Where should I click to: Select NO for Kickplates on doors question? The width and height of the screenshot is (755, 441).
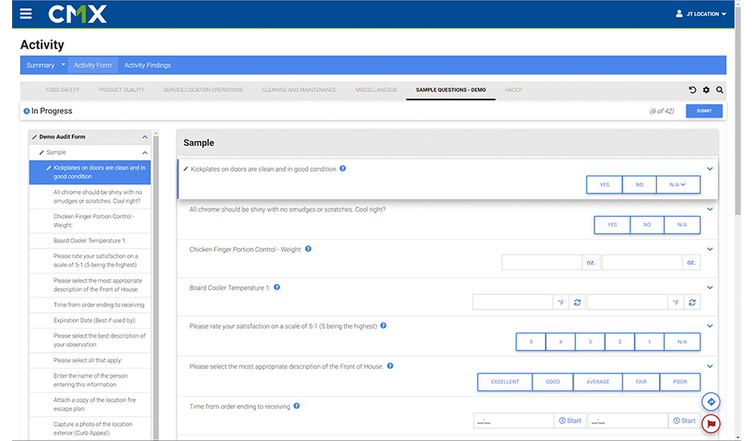click(639, 184)
